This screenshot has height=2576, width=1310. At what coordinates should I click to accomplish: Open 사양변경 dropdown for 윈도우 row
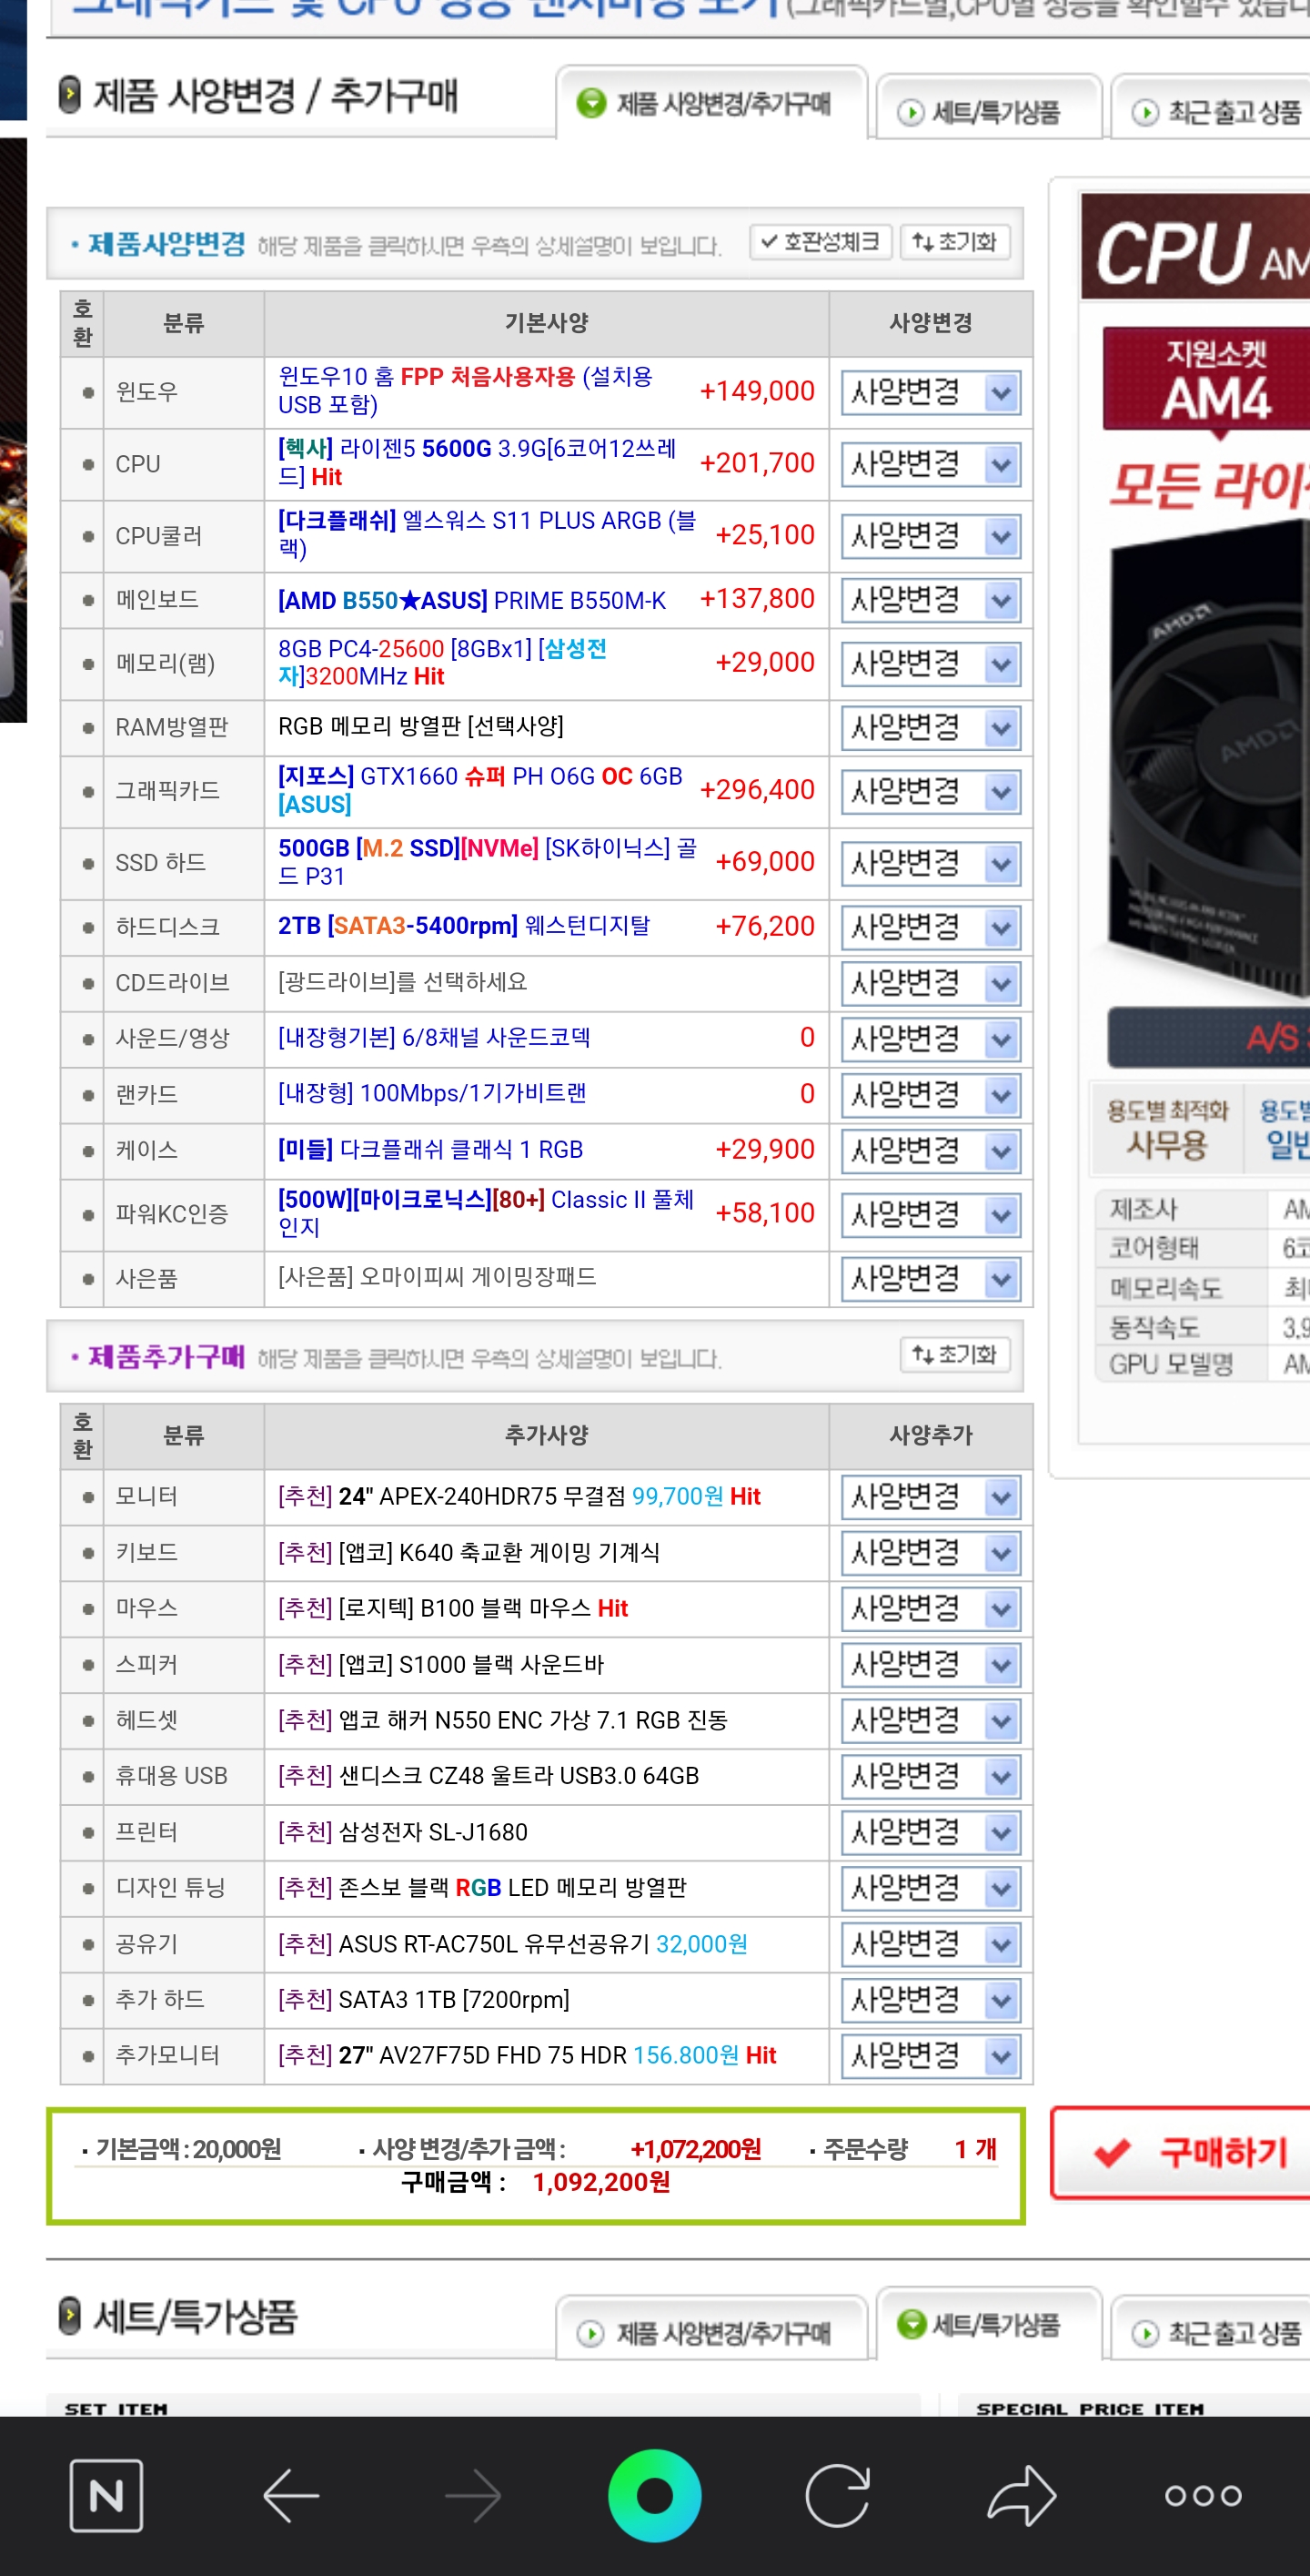(x=931, y=392)
